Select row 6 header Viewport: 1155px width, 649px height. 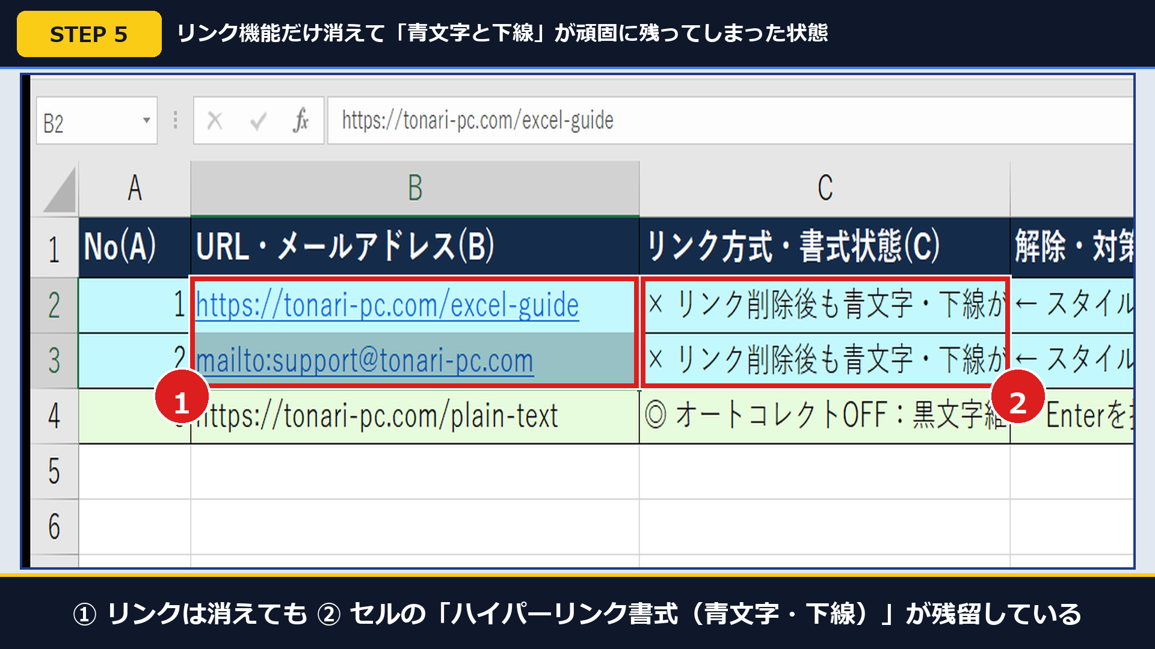[x=54, y=526]
